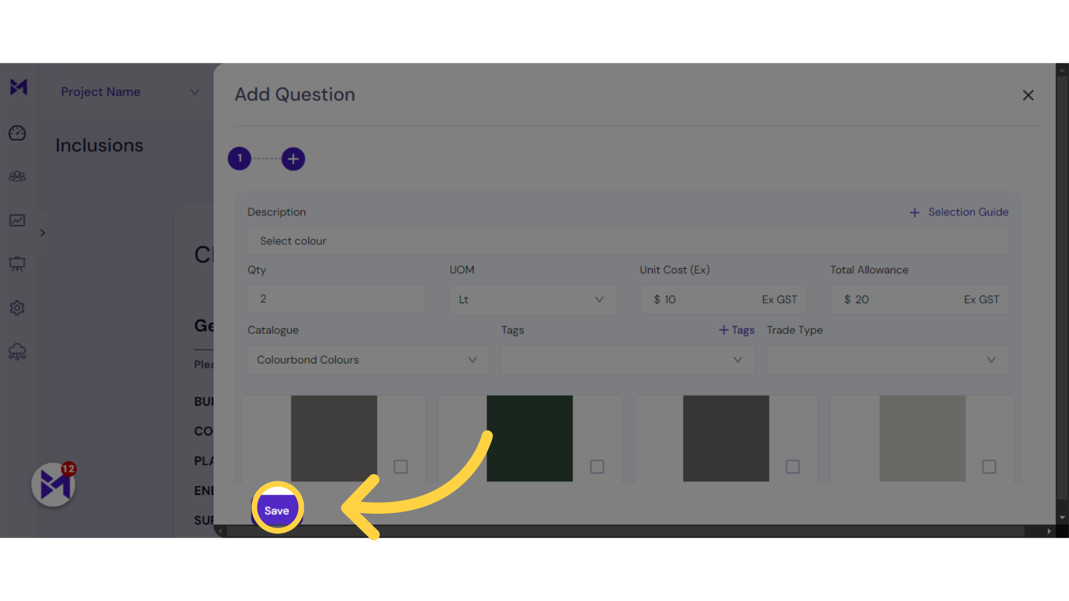Open the dashboard gauge icon

pos(17,133)
